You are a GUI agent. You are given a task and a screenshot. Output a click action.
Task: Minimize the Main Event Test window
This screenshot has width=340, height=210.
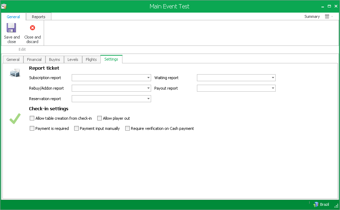pyautogui.click(x=323, y=6)
